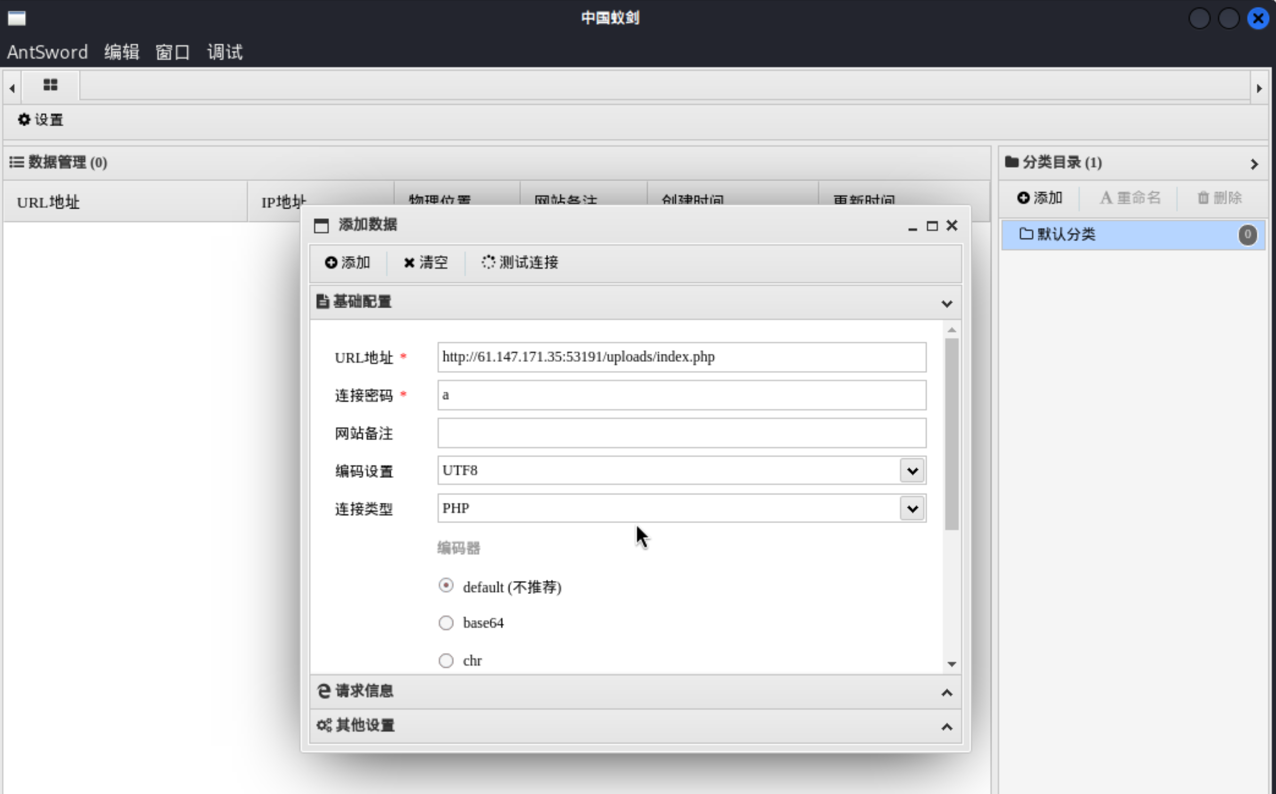This screenshot has height=794, width=1276.
Task: Click the 基础配置 document icon
Action: (322, 301)
